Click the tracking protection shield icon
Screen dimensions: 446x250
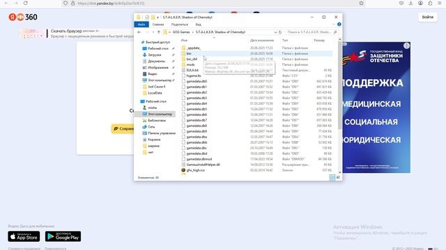click(x=66, y=3)
